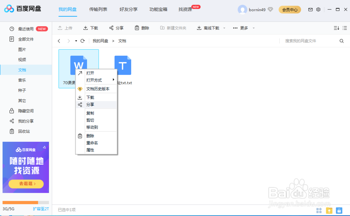This screenshot has height=216, width=350.
Task: Open the 更多 (More) dropdown
Action: click(243, 28)
